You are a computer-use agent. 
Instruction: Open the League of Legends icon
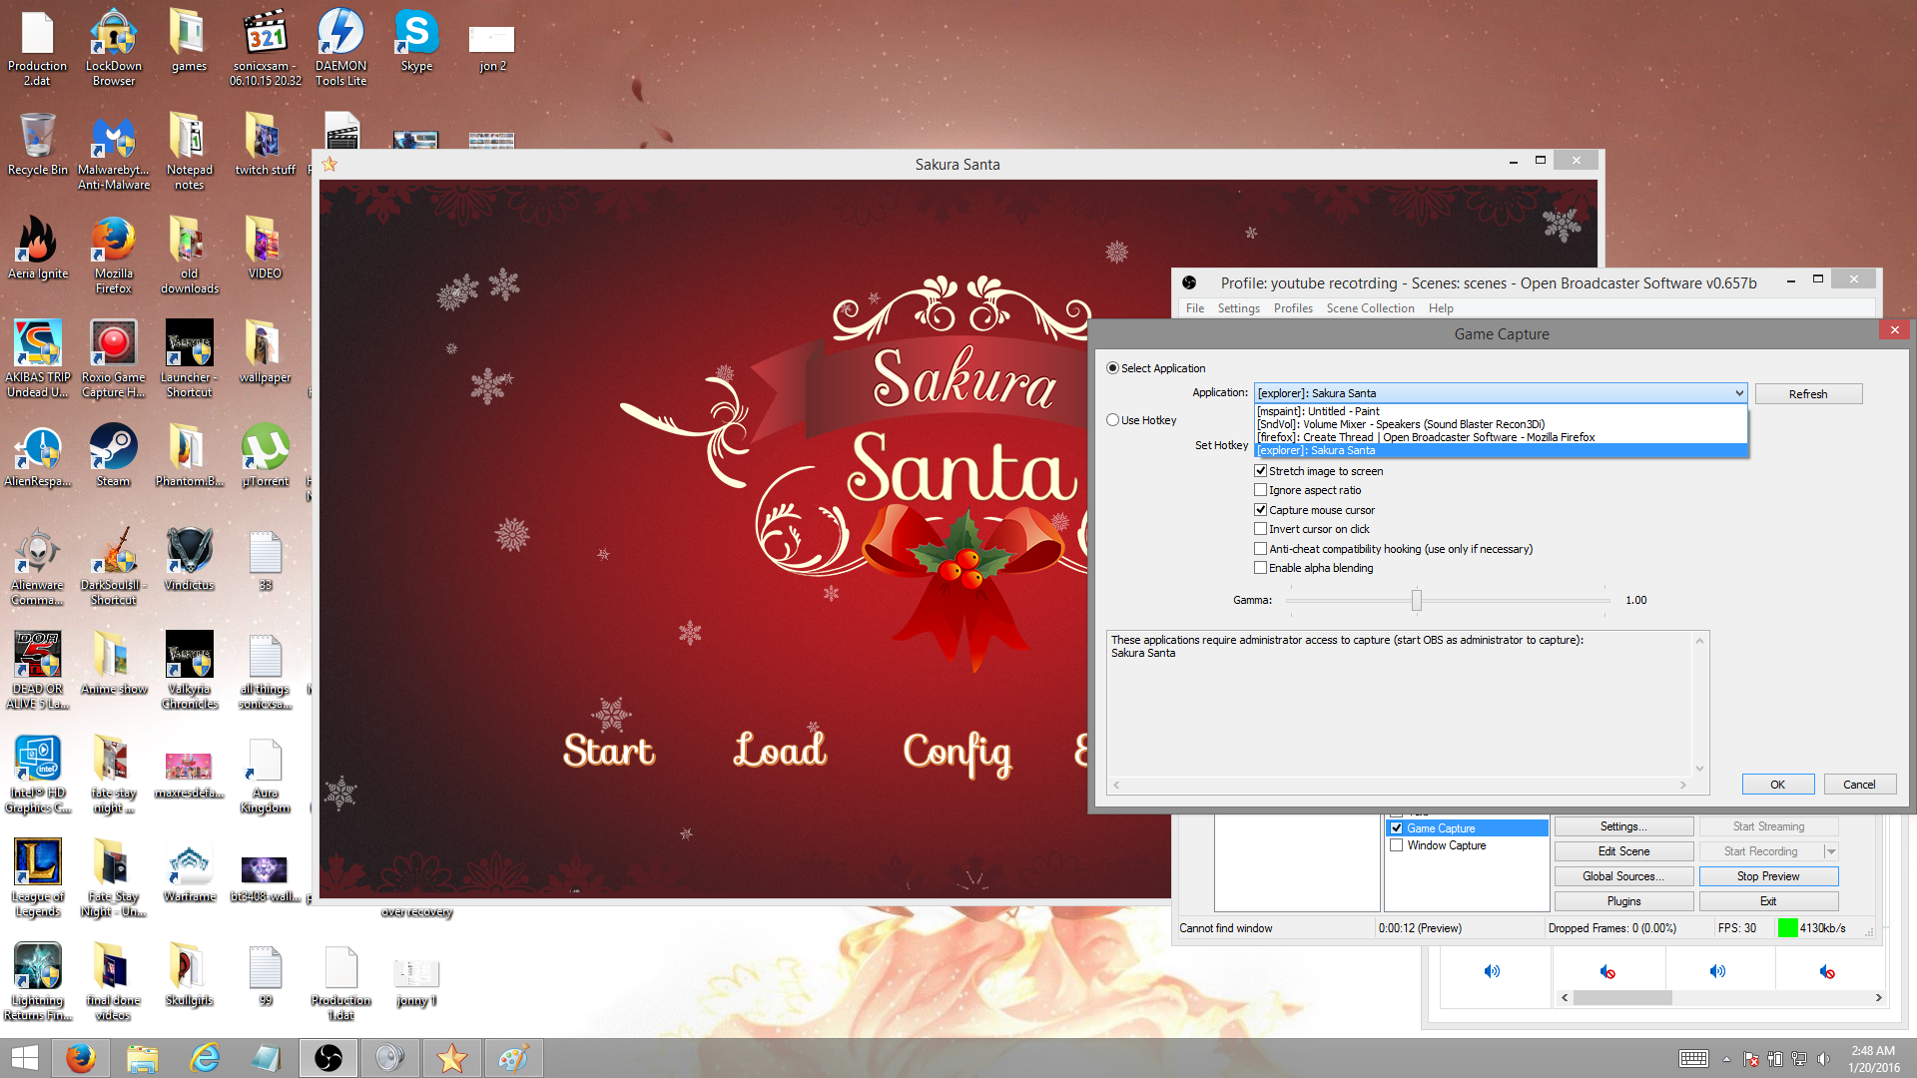pos(38,877)
